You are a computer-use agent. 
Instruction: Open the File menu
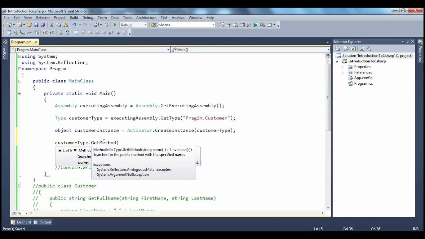[6, 18]
